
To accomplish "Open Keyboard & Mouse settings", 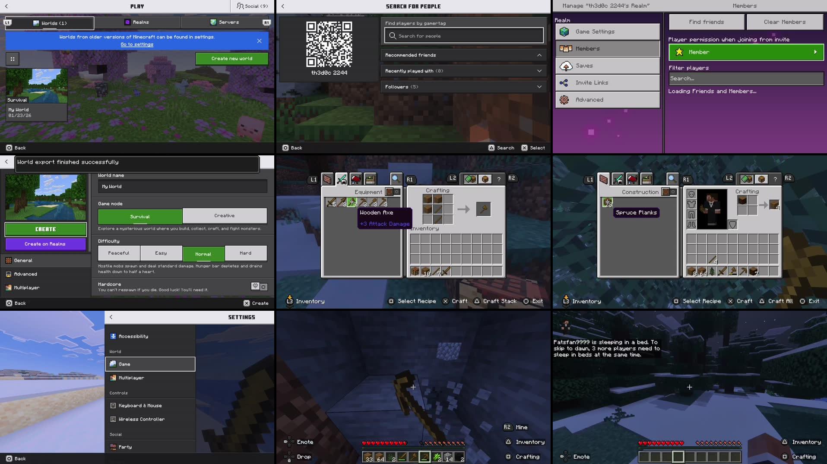I will click(150, 406).
